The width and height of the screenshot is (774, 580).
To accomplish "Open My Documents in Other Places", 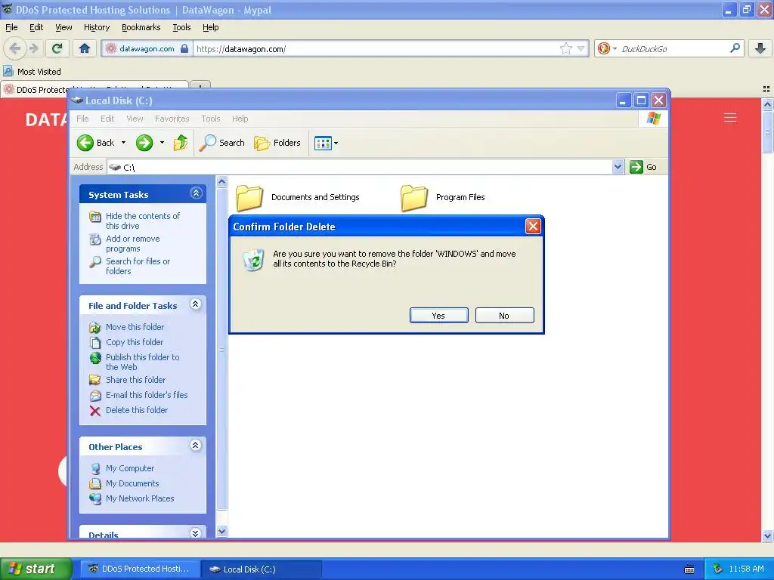I will click(x=132, y=483).
